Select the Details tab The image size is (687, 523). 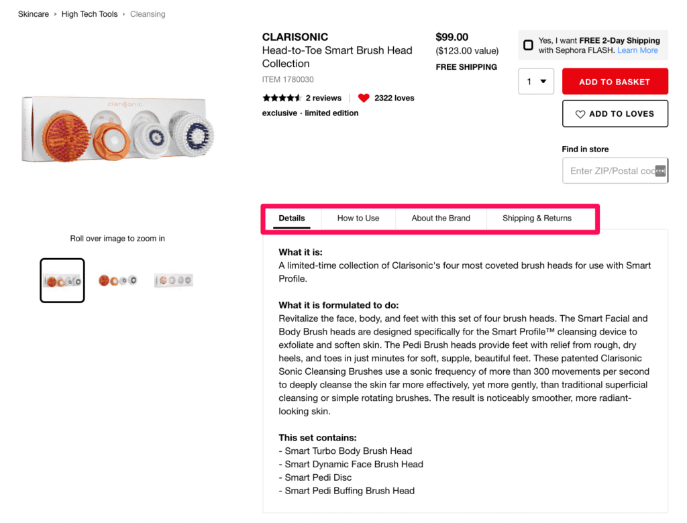click(292, 218)
